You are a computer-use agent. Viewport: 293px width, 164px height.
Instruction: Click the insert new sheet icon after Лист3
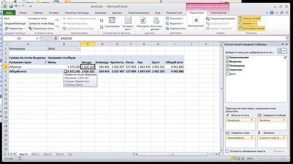(70, 154)
